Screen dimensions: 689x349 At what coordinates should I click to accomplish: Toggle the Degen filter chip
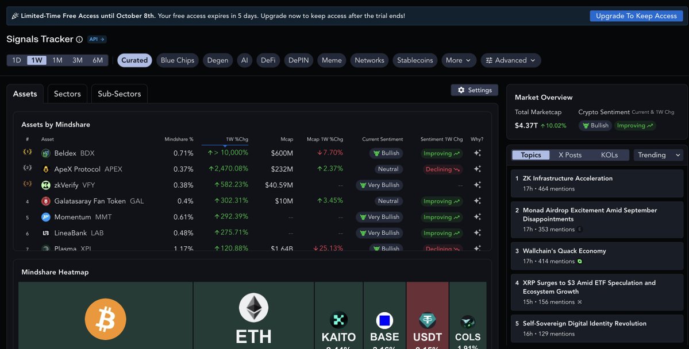(218, 60)
